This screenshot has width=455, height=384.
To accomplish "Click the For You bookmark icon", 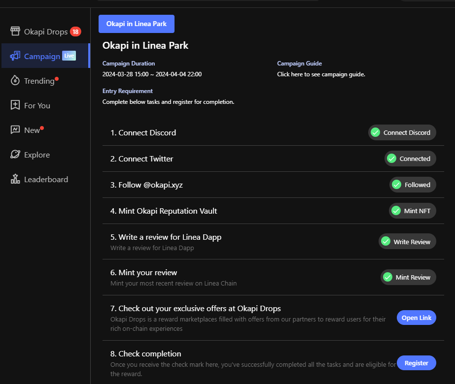I will pyautogui.click(x=15, y=105).
